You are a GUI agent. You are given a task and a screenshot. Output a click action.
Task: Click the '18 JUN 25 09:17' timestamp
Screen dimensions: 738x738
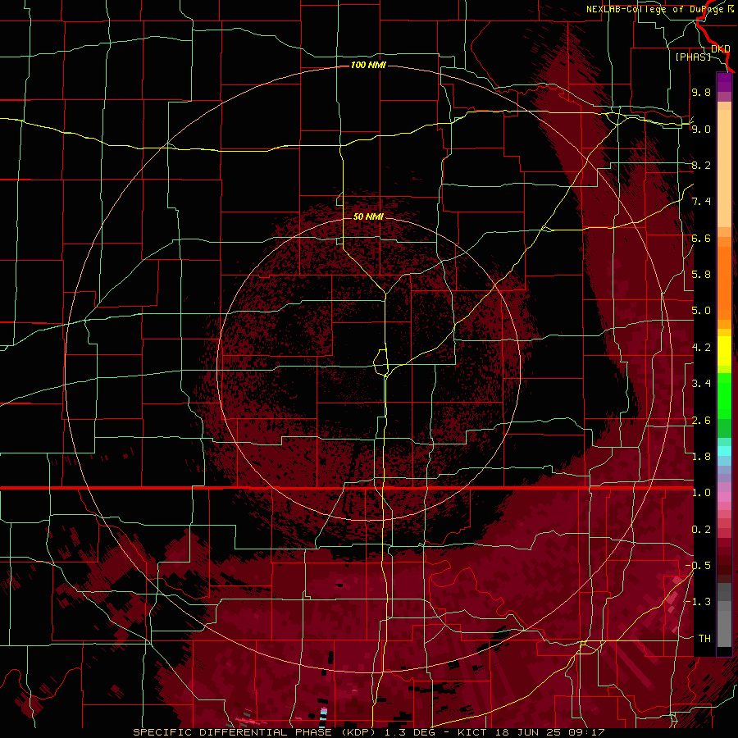[549, 732]
